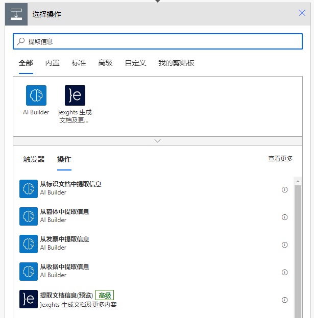Show info for 提取文档信息(预览)

pos(284,300)
